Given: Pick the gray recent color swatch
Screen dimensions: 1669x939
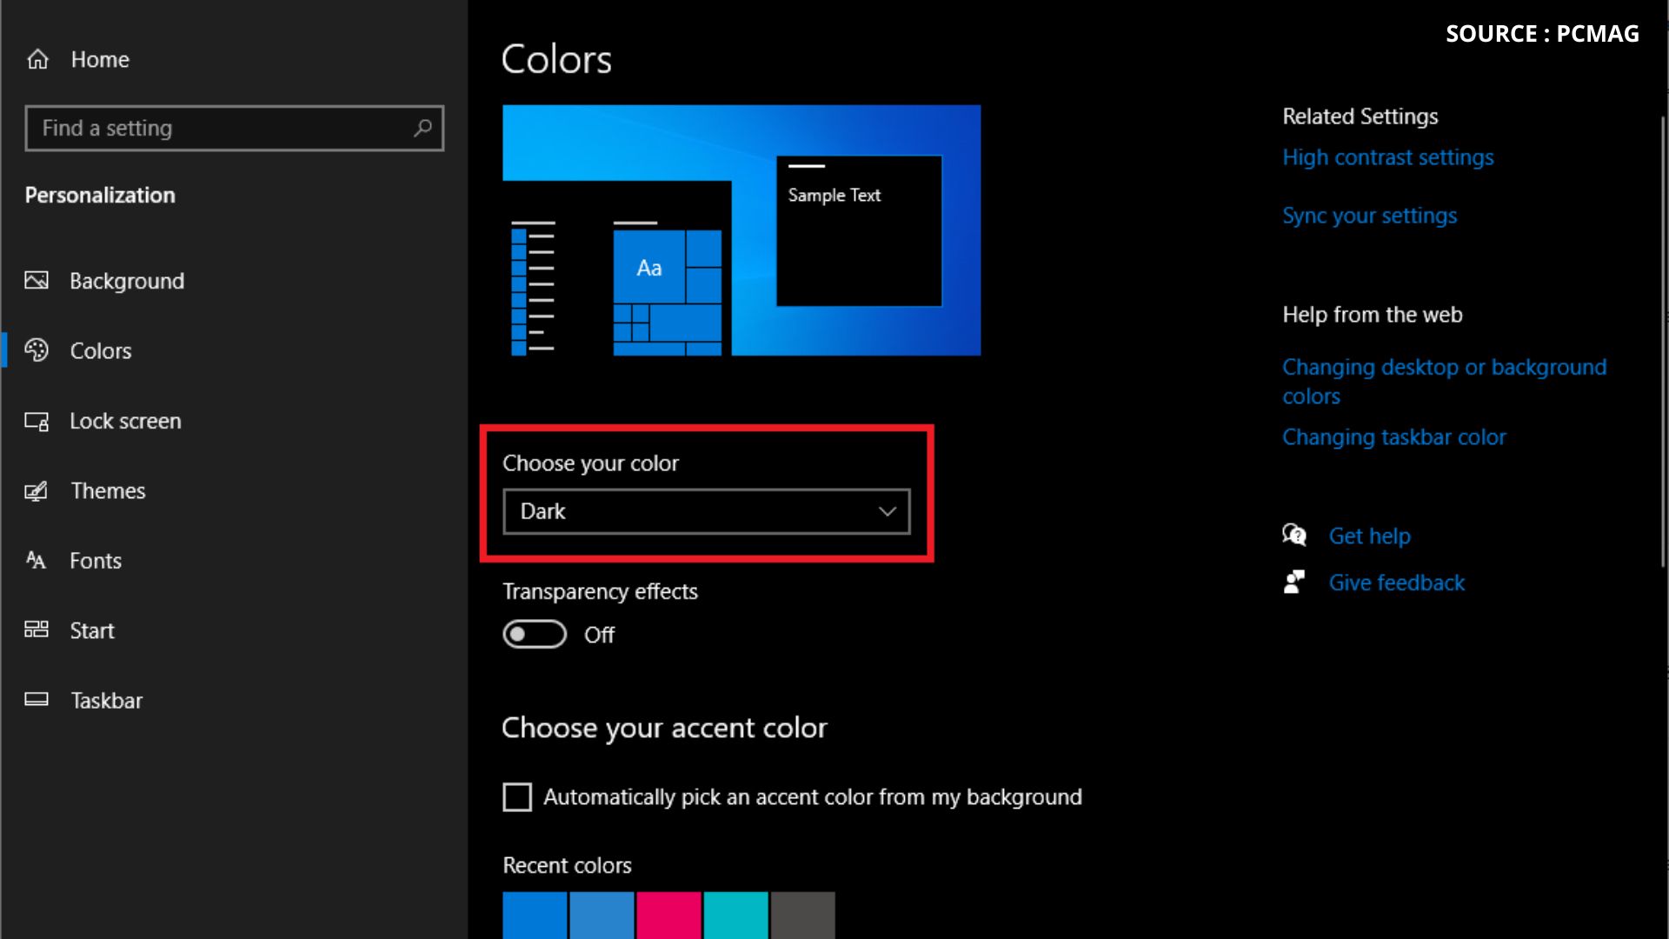Looking at the screenshot, I should tap(802, 915).
